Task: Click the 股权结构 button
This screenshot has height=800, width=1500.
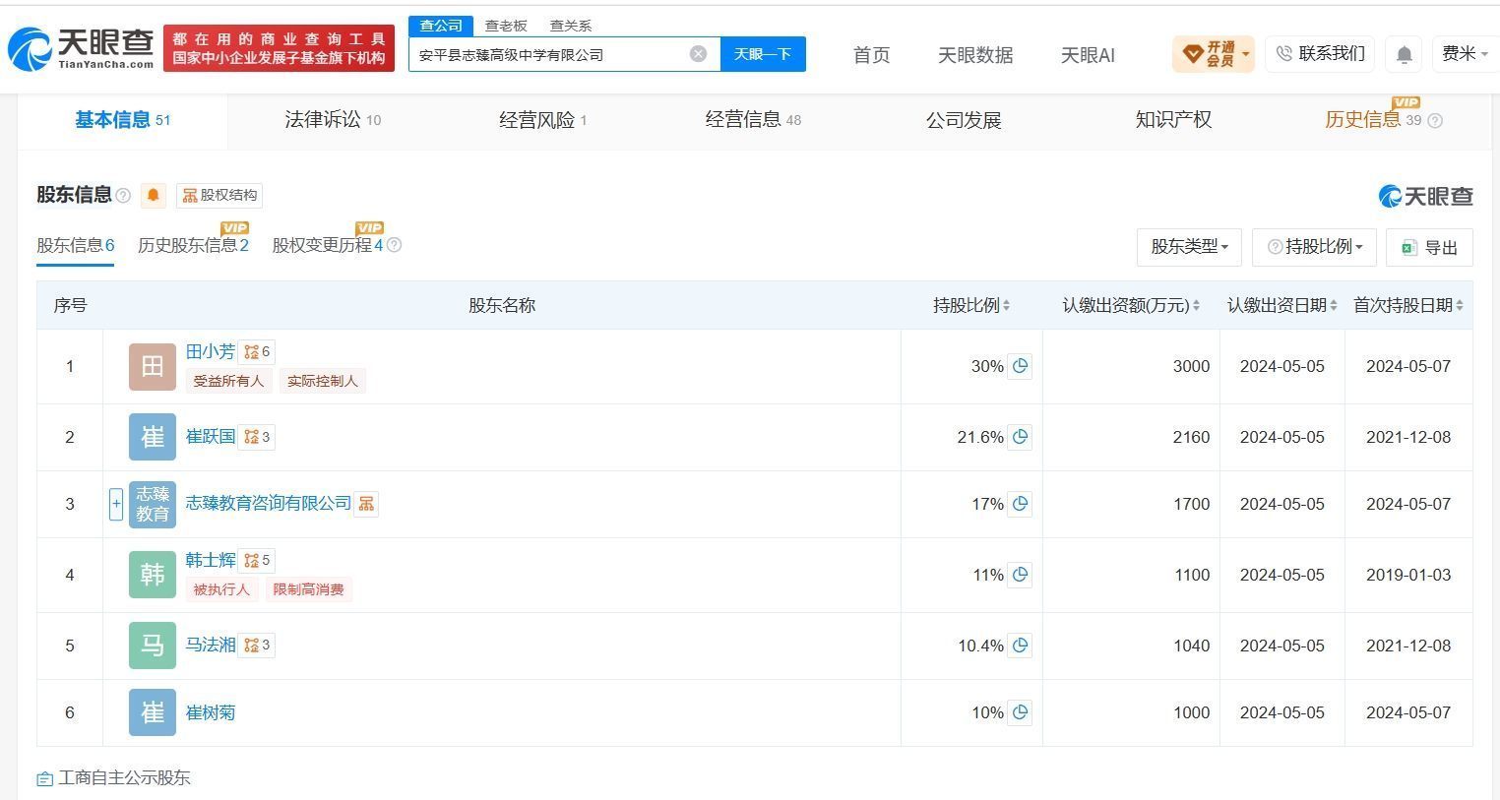Action: [x=219, y=195]
